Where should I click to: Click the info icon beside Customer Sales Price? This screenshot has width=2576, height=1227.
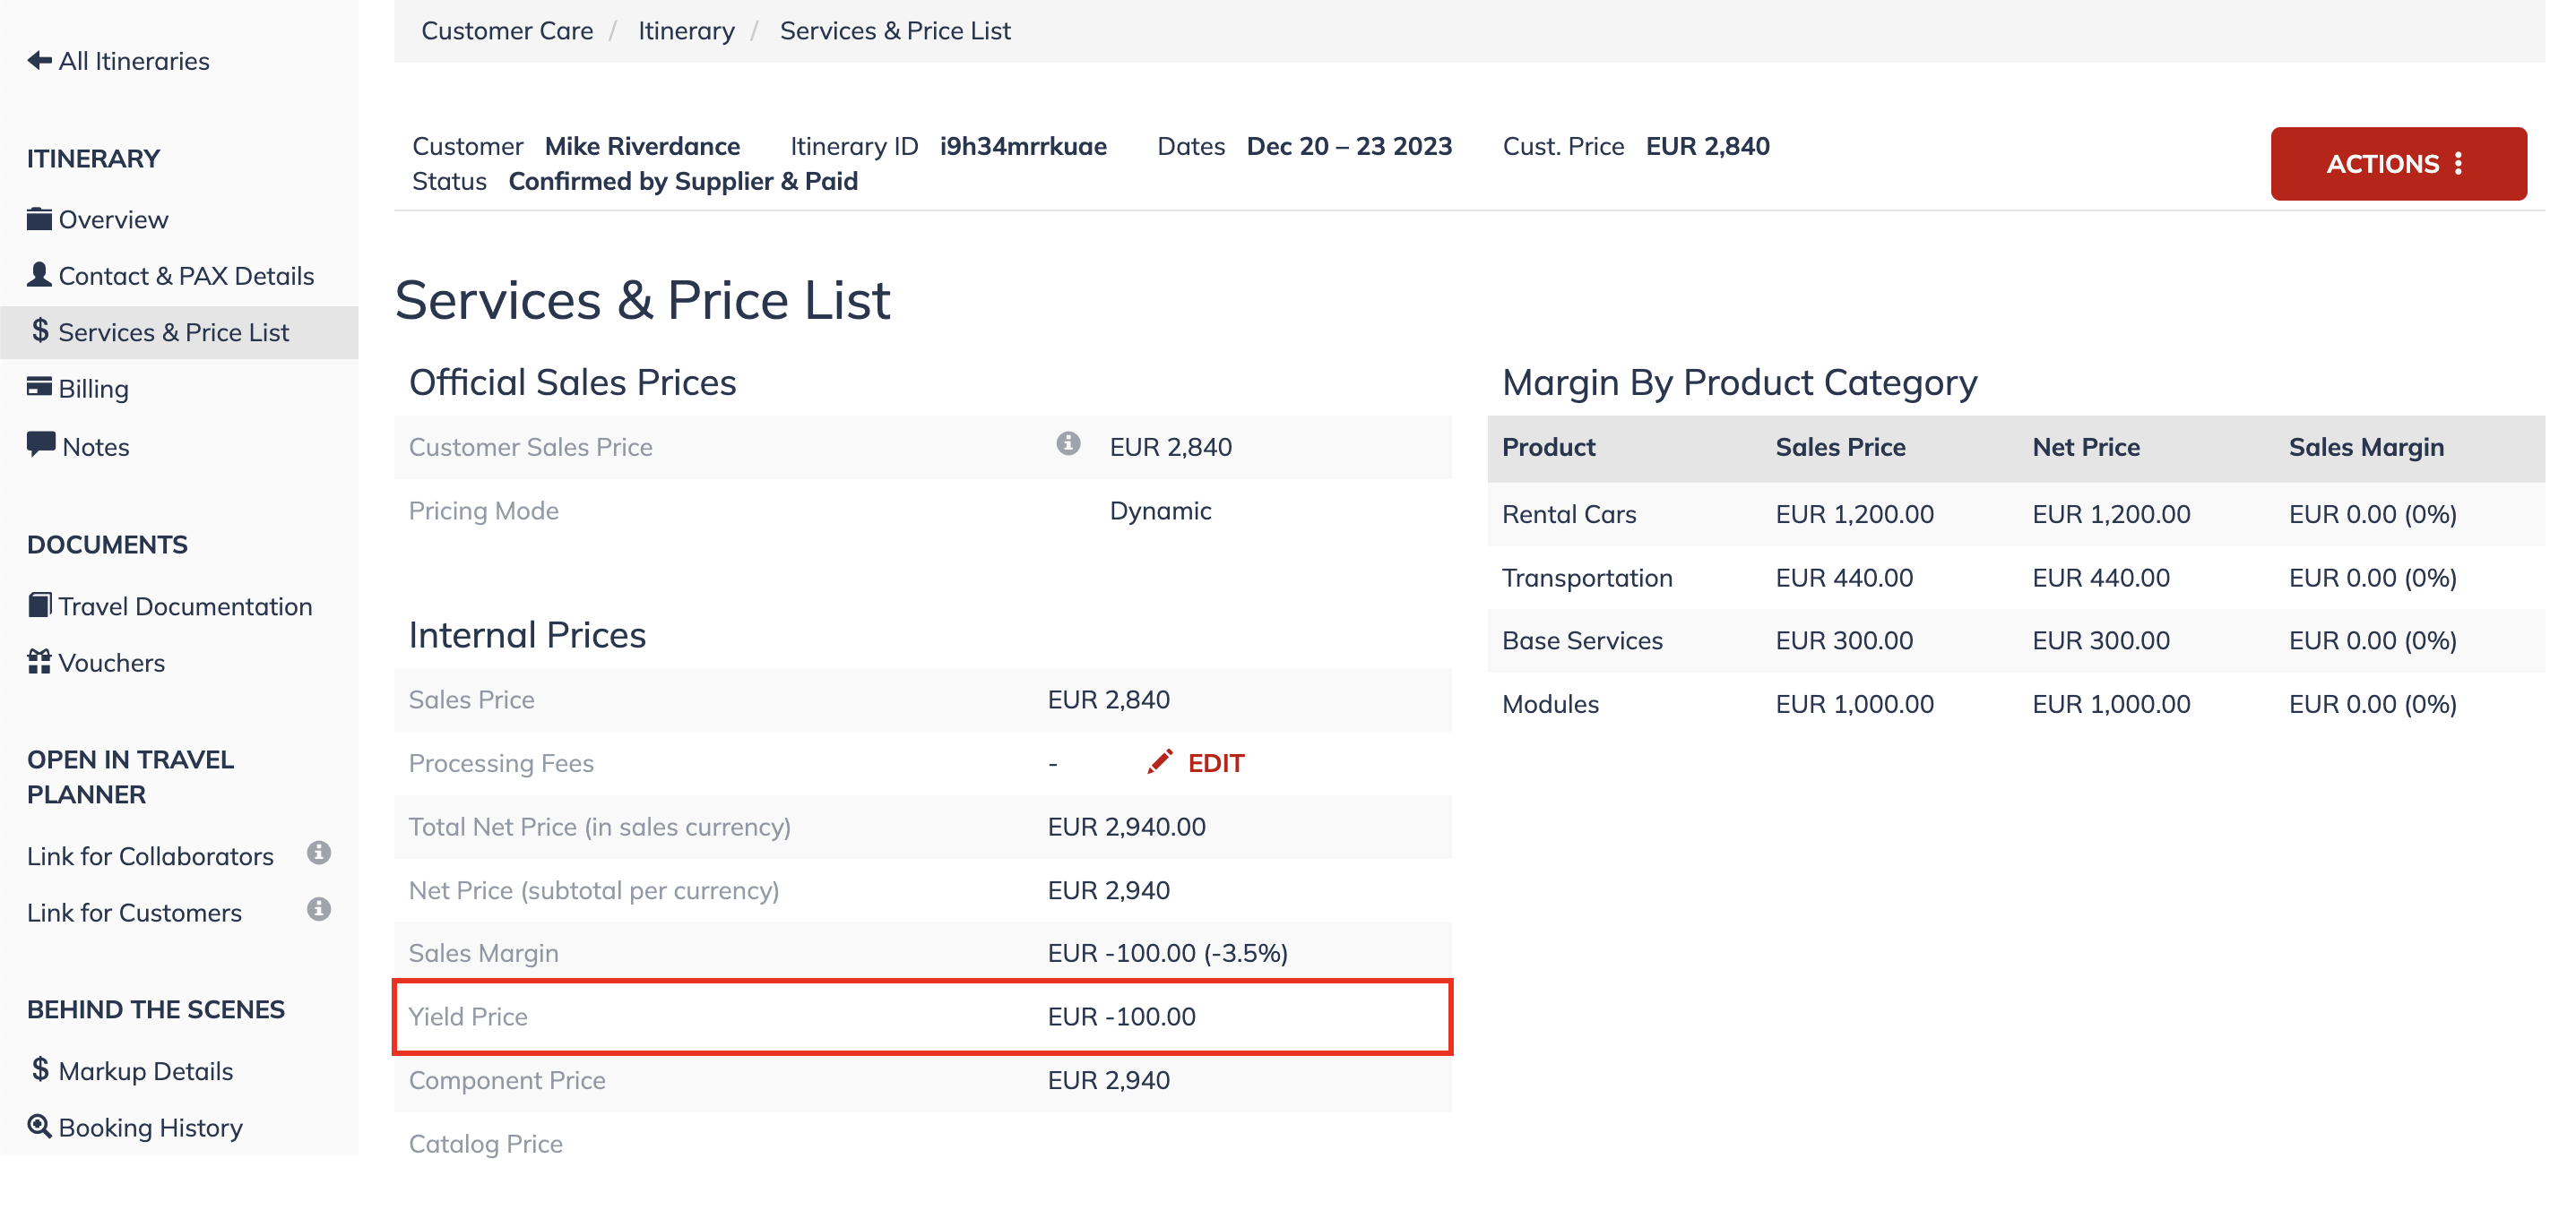coord(1068,443)
